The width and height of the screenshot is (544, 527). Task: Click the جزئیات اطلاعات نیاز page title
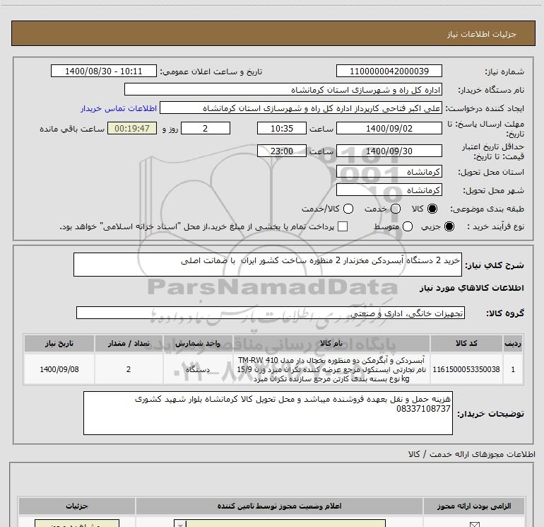482,34
